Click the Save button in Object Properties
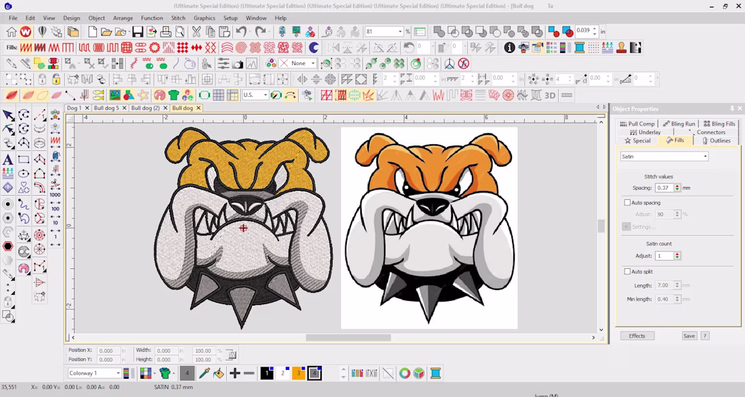The height and width of the screenshot is (397, 745). [x=689, y=335]
